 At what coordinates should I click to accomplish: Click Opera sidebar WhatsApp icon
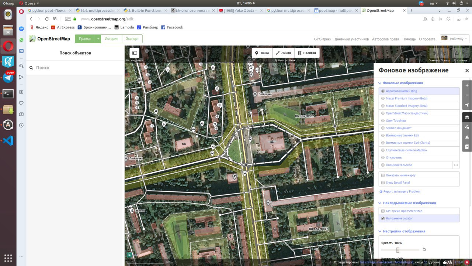click(21, 40)
